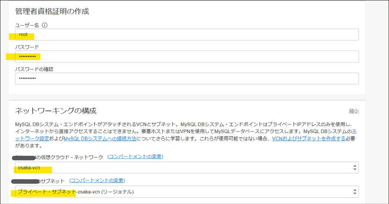Click the パスワードの確認 label
Image resolution: width=389 pixels, height=204 pixels.
pos(34,69)
